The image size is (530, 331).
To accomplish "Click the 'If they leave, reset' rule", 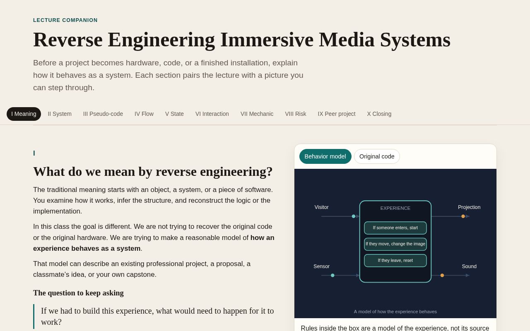I will click(x=395, y=261).
